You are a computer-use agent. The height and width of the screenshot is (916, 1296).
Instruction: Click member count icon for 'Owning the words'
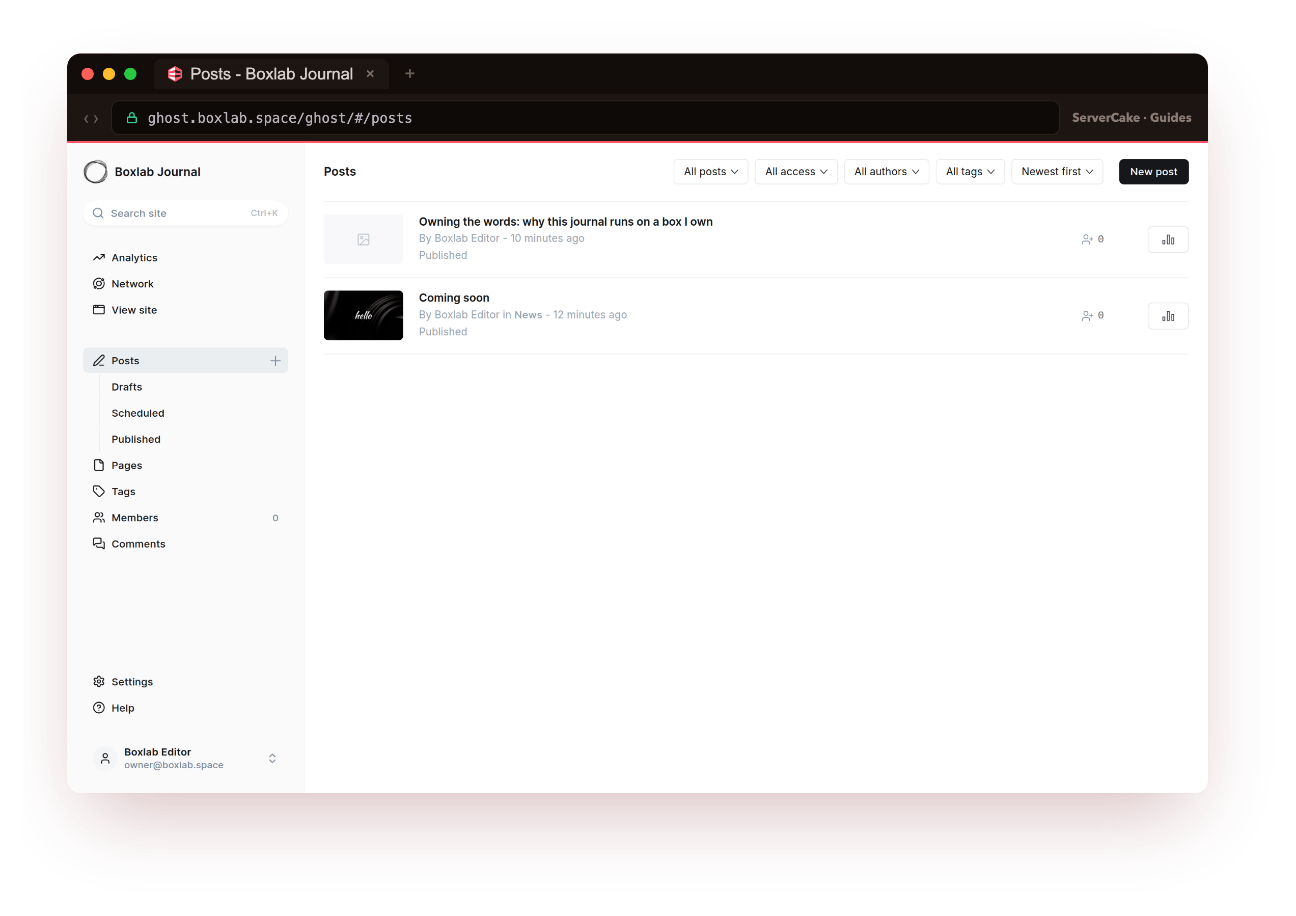pos(1087,239)
